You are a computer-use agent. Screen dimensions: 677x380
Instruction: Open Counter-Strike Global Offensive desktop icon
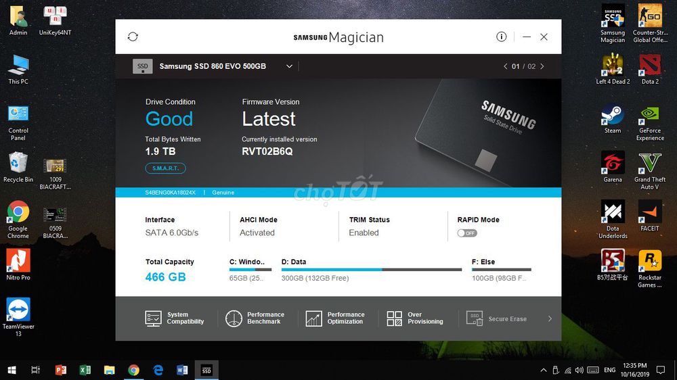[x=650, y=23]
